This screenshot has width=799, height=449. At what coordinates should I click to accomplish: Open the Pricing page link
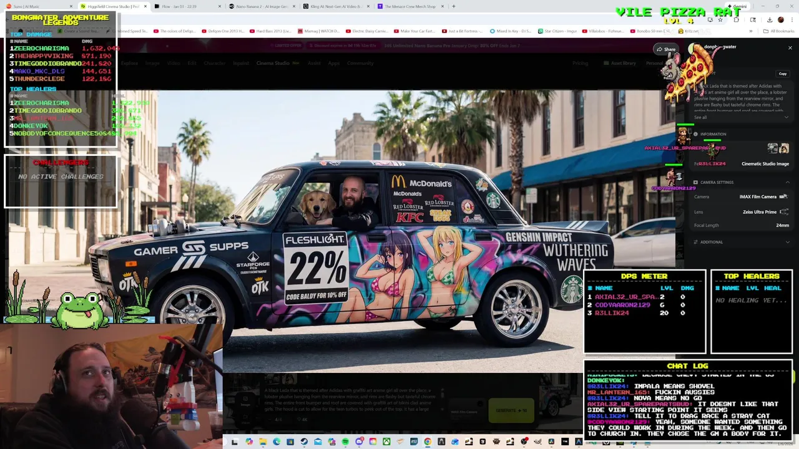point(581,63)
